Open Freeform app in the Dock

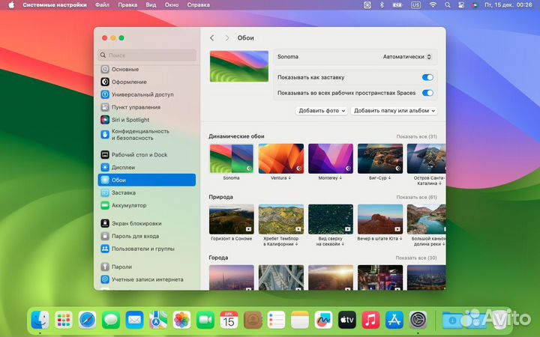[323, 320]
